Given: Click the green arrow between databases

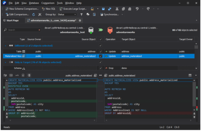Looking at the screenshot, I should (x=100, y=30).
